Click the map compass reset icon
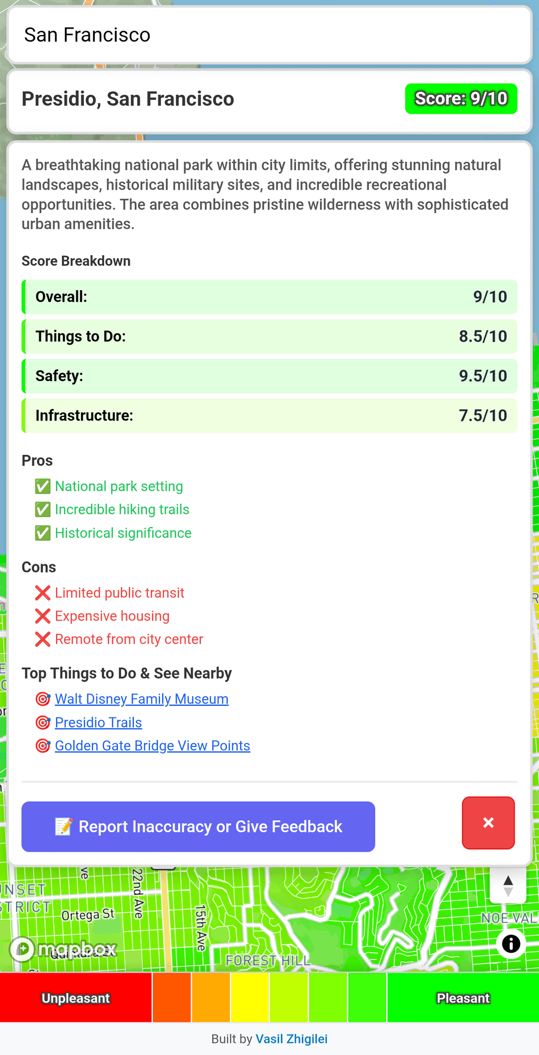The width and height of the screenshot is (539, 1055). coord(508,886)
